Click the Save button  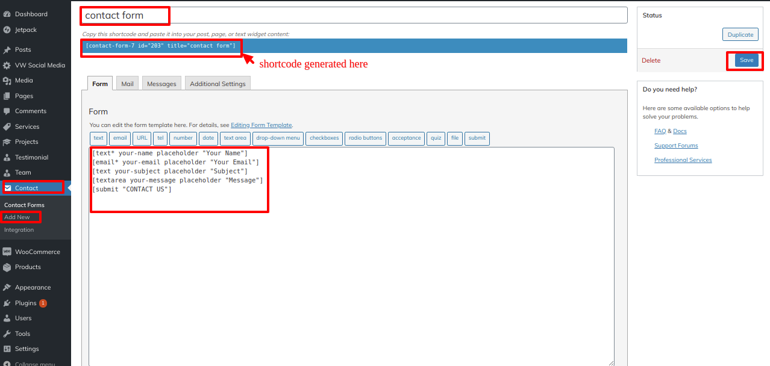747,60
